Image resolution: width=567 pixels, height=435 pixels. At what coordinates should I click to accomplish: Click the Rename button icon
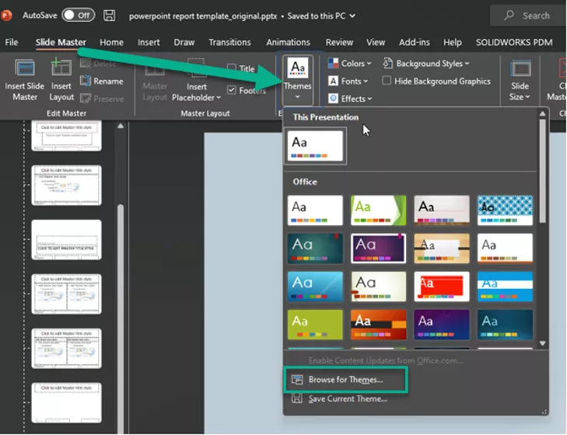86,81
